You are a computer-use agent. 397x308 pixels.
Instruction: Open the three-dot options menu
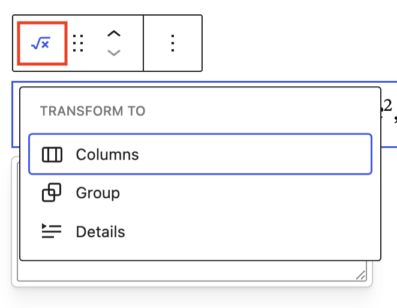pos(173,43)
